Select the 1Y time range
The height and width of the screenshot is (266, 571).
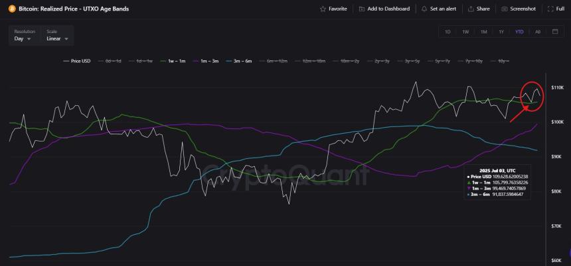(x=501, y=32)
